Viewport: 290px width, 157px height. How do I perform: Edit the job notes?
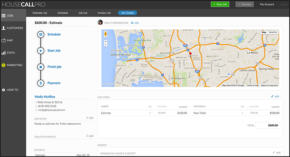pos(90,118)
